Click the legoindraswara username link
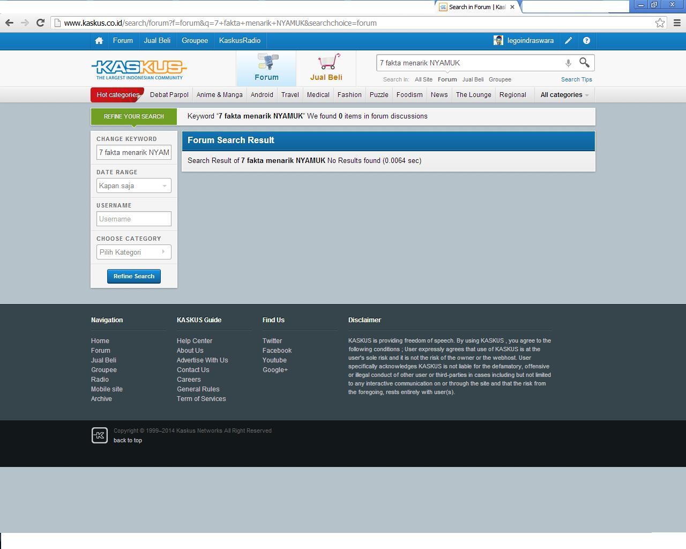This screenshot has width=686, height=549. tap(531, 41)
